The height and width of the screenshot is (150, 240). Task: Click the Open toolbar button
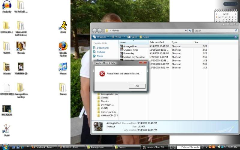coord(132,37)
